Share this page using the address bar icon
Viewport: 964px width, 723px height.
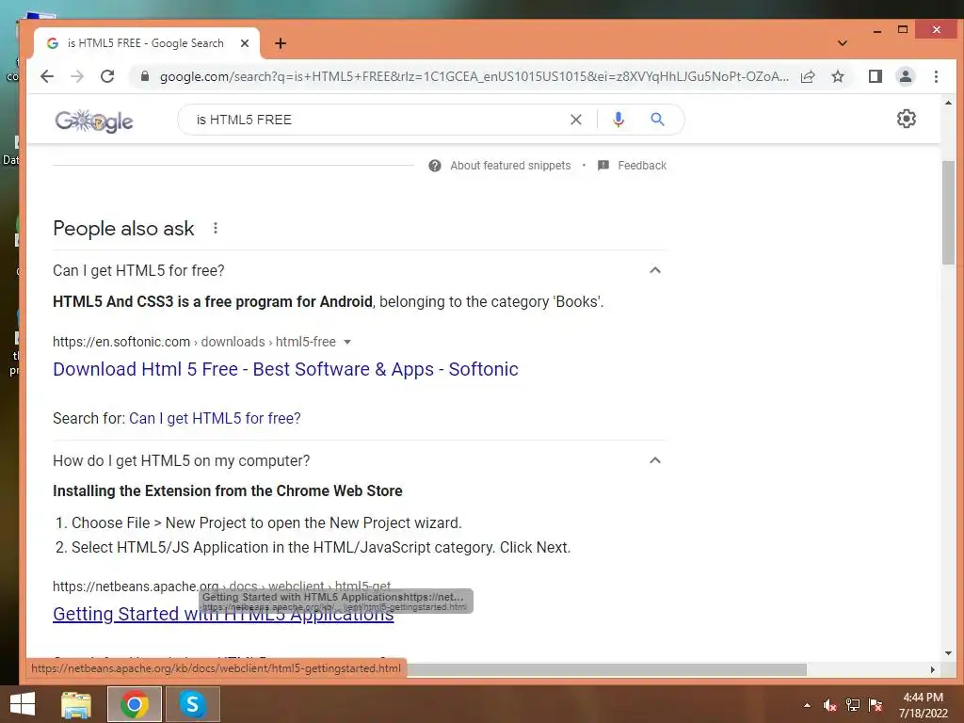click(808, 76)
